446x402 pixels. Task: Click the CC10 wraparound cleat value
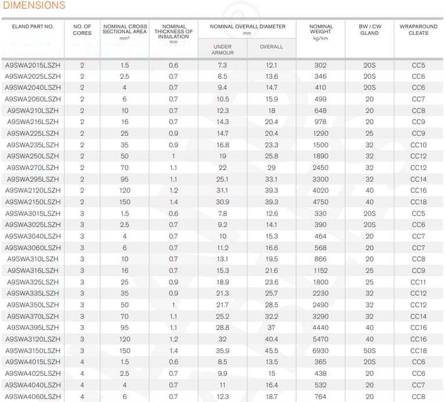418,145
